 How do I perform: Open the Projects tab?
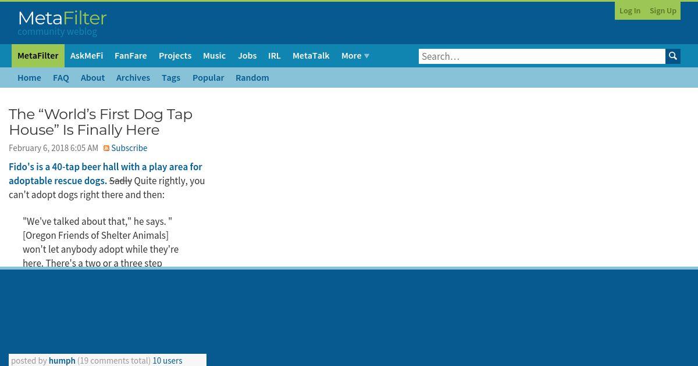[x=175, y=56]
